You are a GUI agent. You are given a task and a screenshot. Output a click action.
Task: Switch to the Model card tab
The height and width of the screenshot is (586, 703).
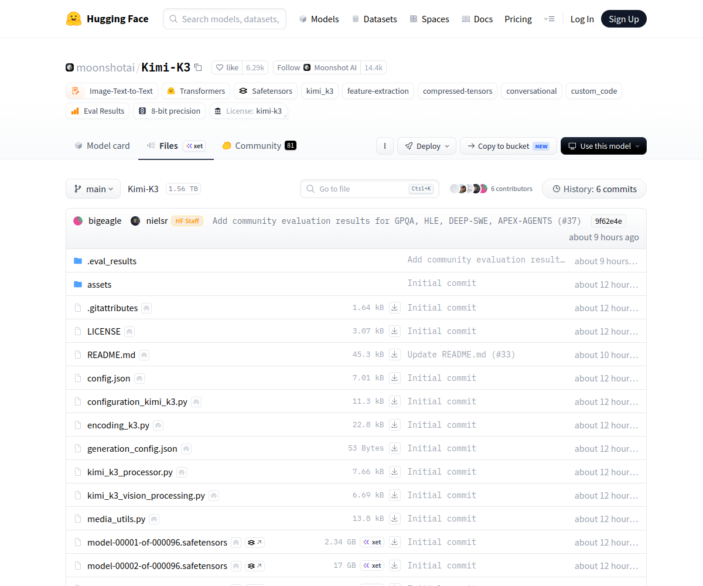click(x=102, y=145)
